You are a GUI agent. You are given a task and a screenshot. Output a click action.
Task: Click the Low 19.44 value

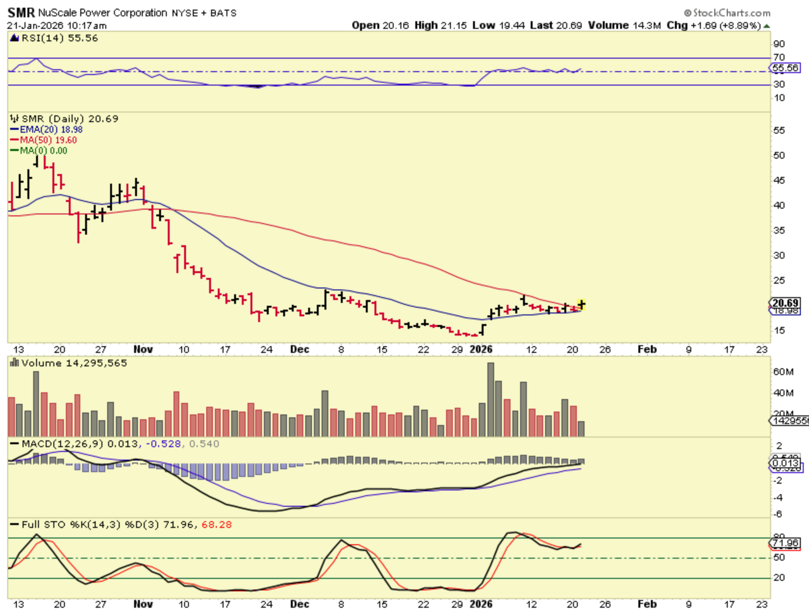498,25
